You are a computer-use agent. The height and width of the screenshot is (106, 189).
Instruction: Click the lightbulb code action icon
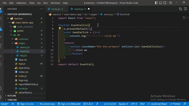point(60,29)
